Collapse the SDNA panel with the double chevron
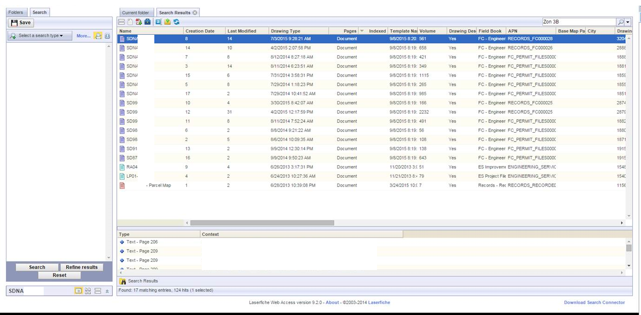Viewport: 641px width, 315px height. pos(107,291)
